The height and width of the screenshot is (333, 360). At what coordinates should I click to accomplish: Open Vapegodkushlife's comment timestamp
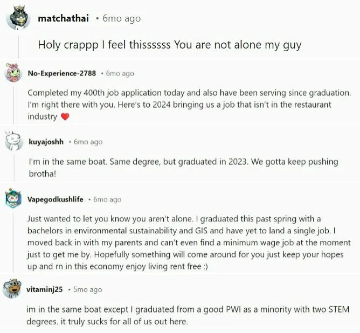107,199
